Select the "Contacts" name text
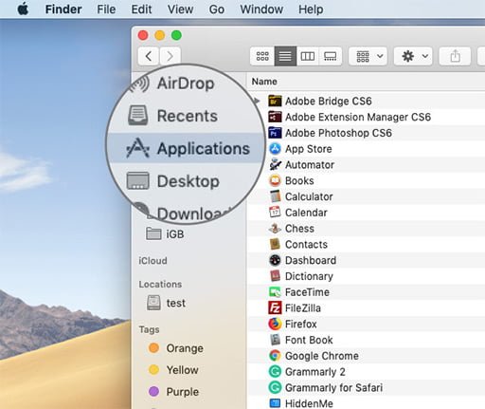Screen dimensions: 485x409 [306, 244]
